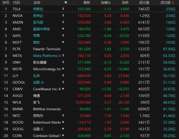
Task: Click turnover value 30.20亿
Action: pos(169,136)
